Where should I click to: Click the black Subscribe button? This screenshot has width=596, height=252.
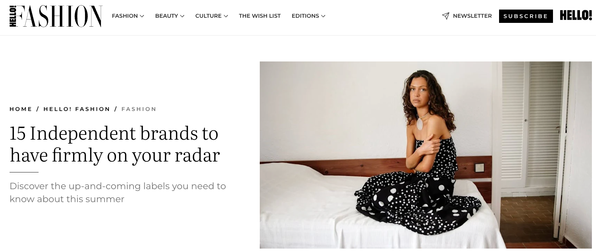point(526,16)
